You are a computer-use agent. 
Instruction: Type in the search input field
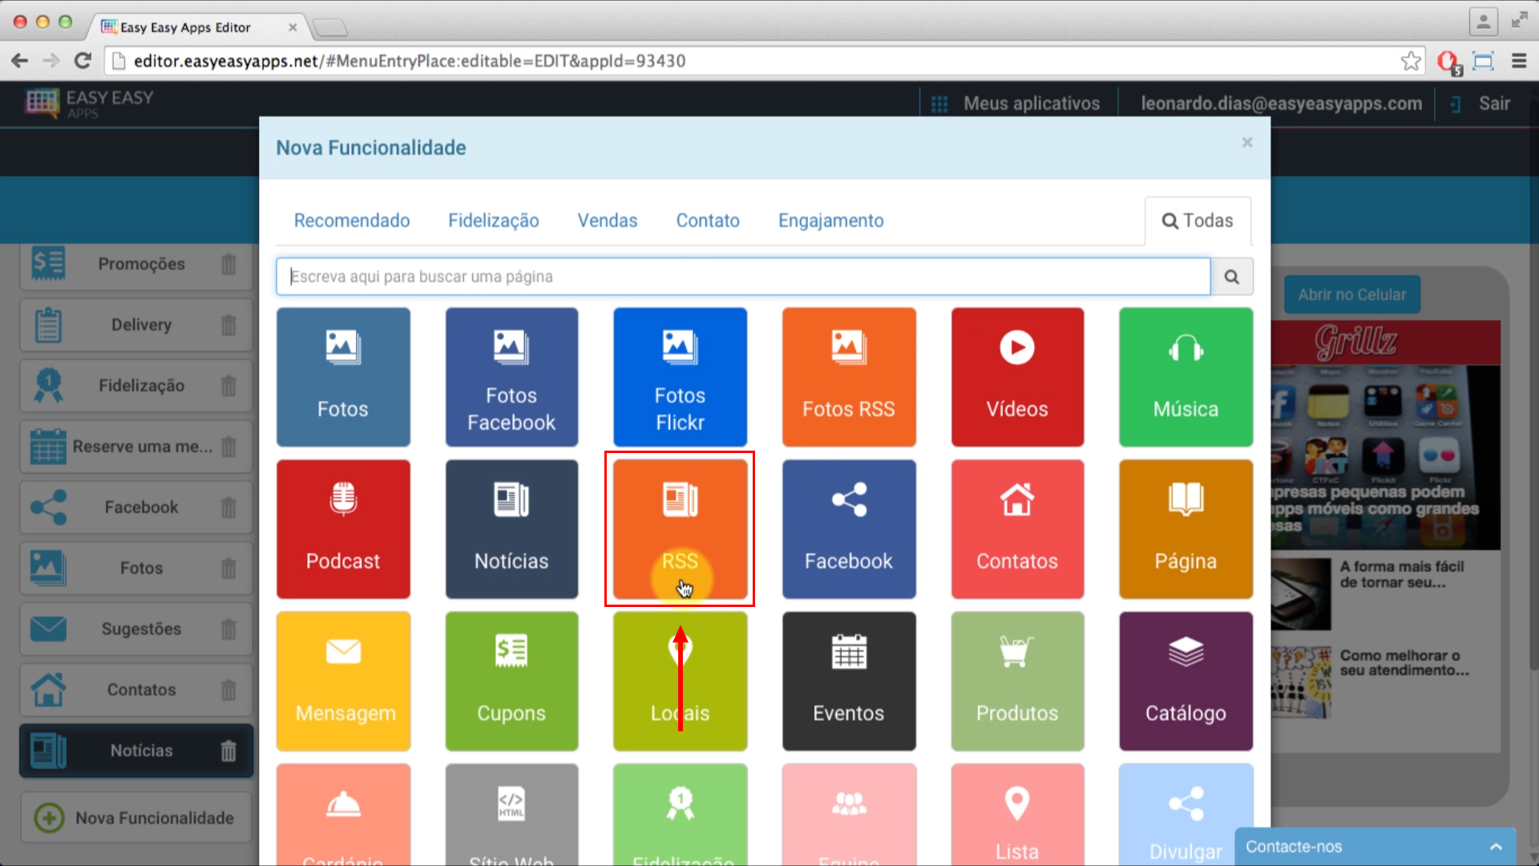[742, 276]
